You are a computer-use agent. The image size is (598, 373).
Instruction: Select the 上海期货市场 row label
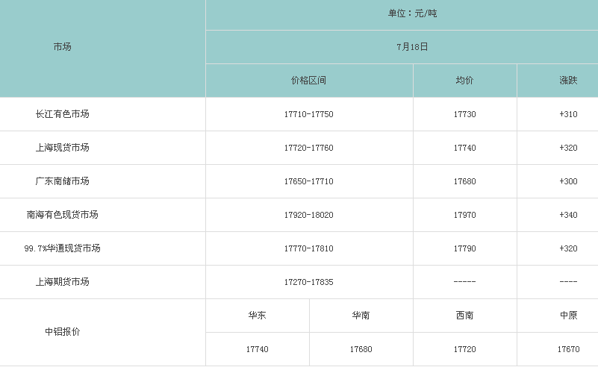click(x=63, y=282)
